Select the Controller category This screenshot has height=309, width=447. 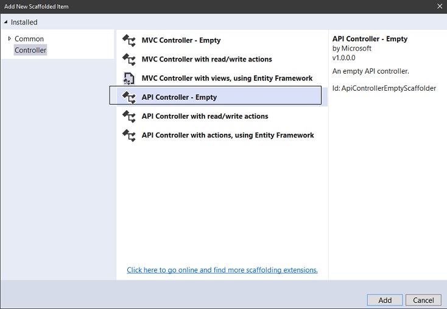30,50
